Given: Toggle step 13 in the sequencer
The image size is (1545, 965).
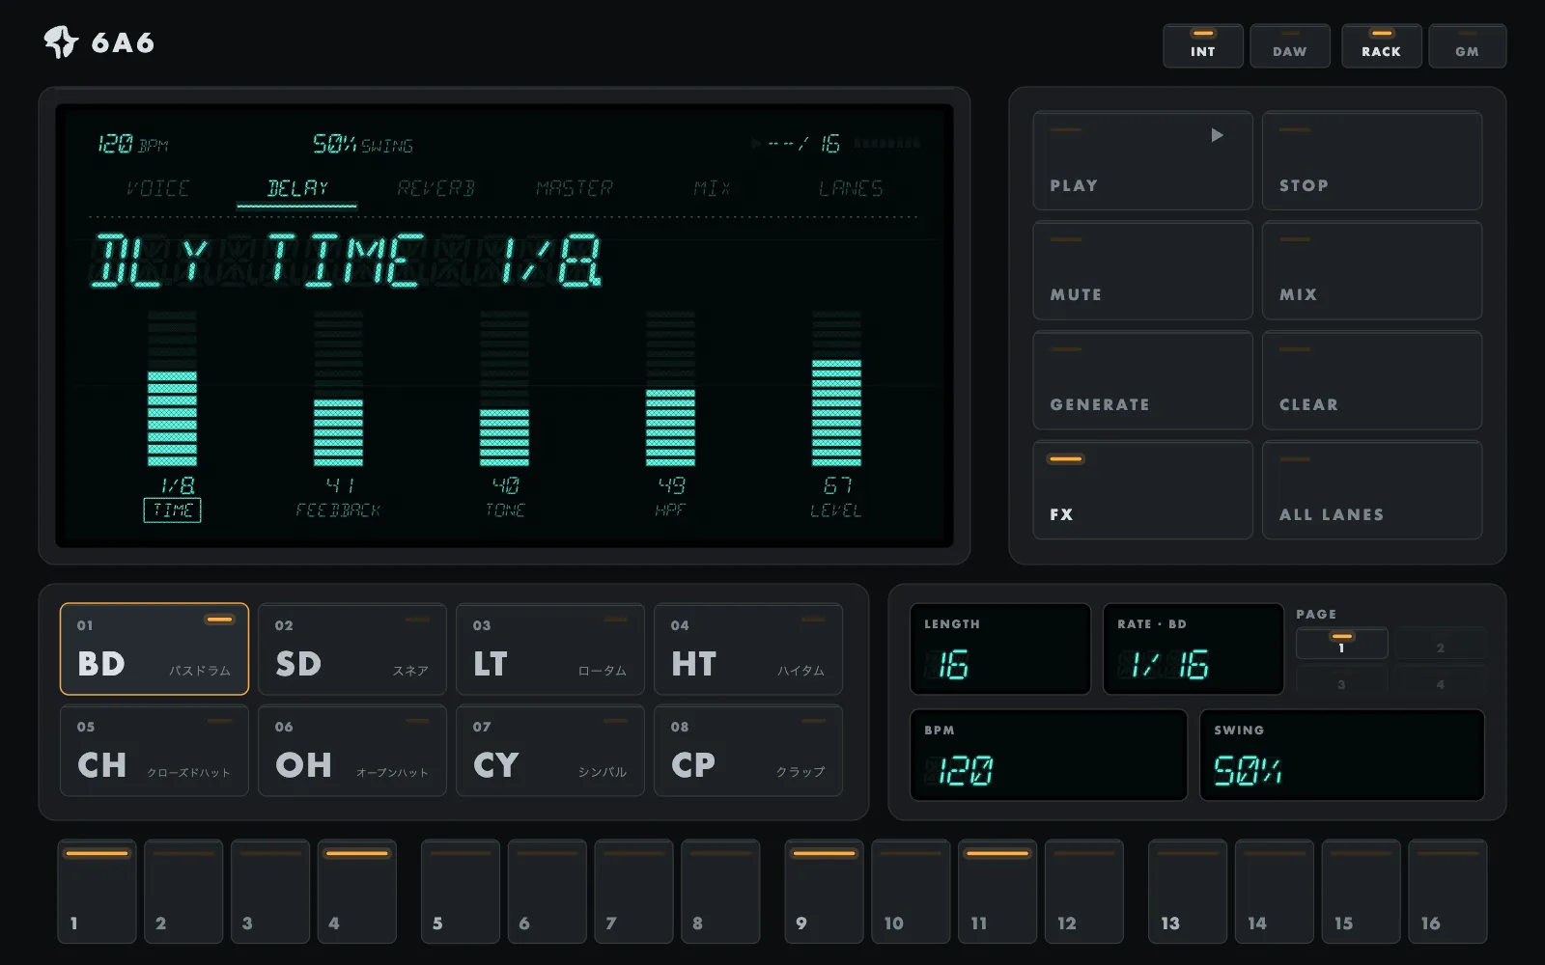Looking at the screenshot, I should click(x=1188, y=892).
